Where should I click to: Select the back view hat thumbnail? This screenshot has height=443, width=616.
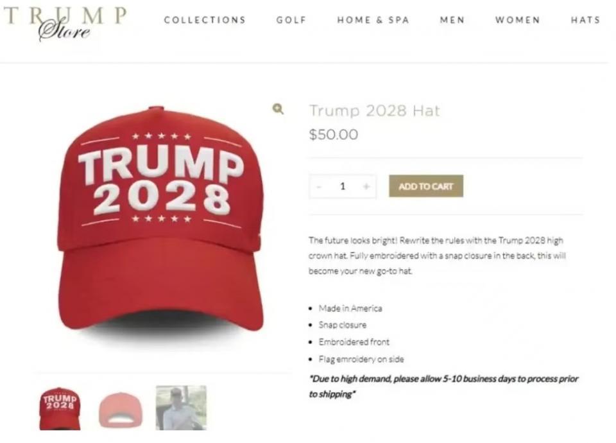pos(121,410)
